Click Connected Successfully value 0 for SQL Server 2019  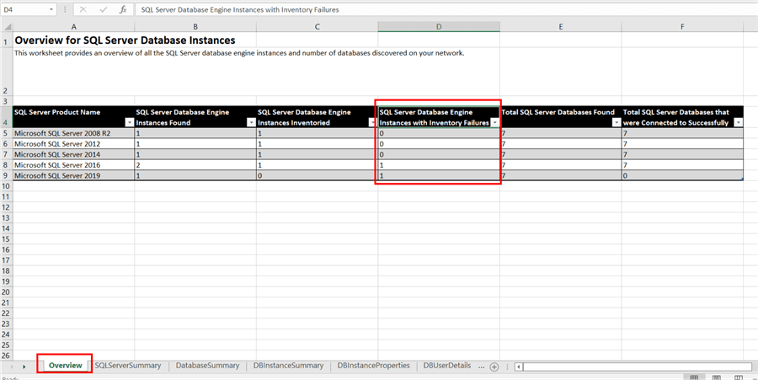click(682, 176)
